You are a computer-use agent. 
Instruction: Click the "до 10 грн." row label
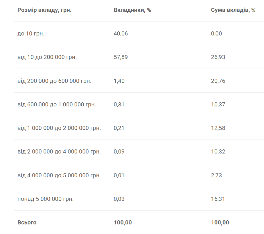tap(31, 33)
